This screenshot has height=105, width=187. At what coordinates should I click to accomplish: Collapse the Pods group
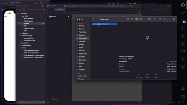19,48
